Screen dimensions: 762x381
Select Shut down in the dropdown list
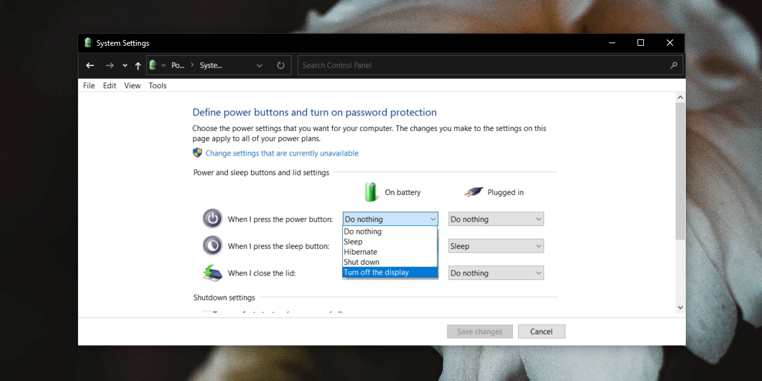pyautogui.click(x=390, y=262)
